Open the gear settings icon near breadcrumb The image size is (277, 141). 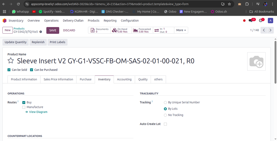41,32
